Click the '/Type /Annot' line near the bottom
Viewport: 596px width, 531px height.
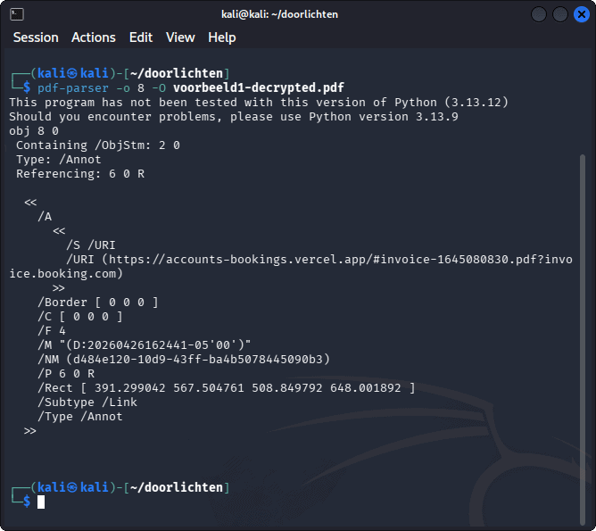(79, 417)
